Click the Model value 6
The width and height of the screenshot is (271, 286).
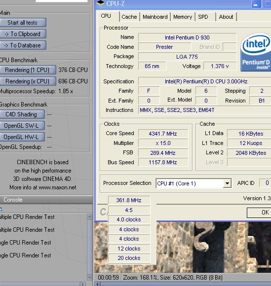[206, 91]
